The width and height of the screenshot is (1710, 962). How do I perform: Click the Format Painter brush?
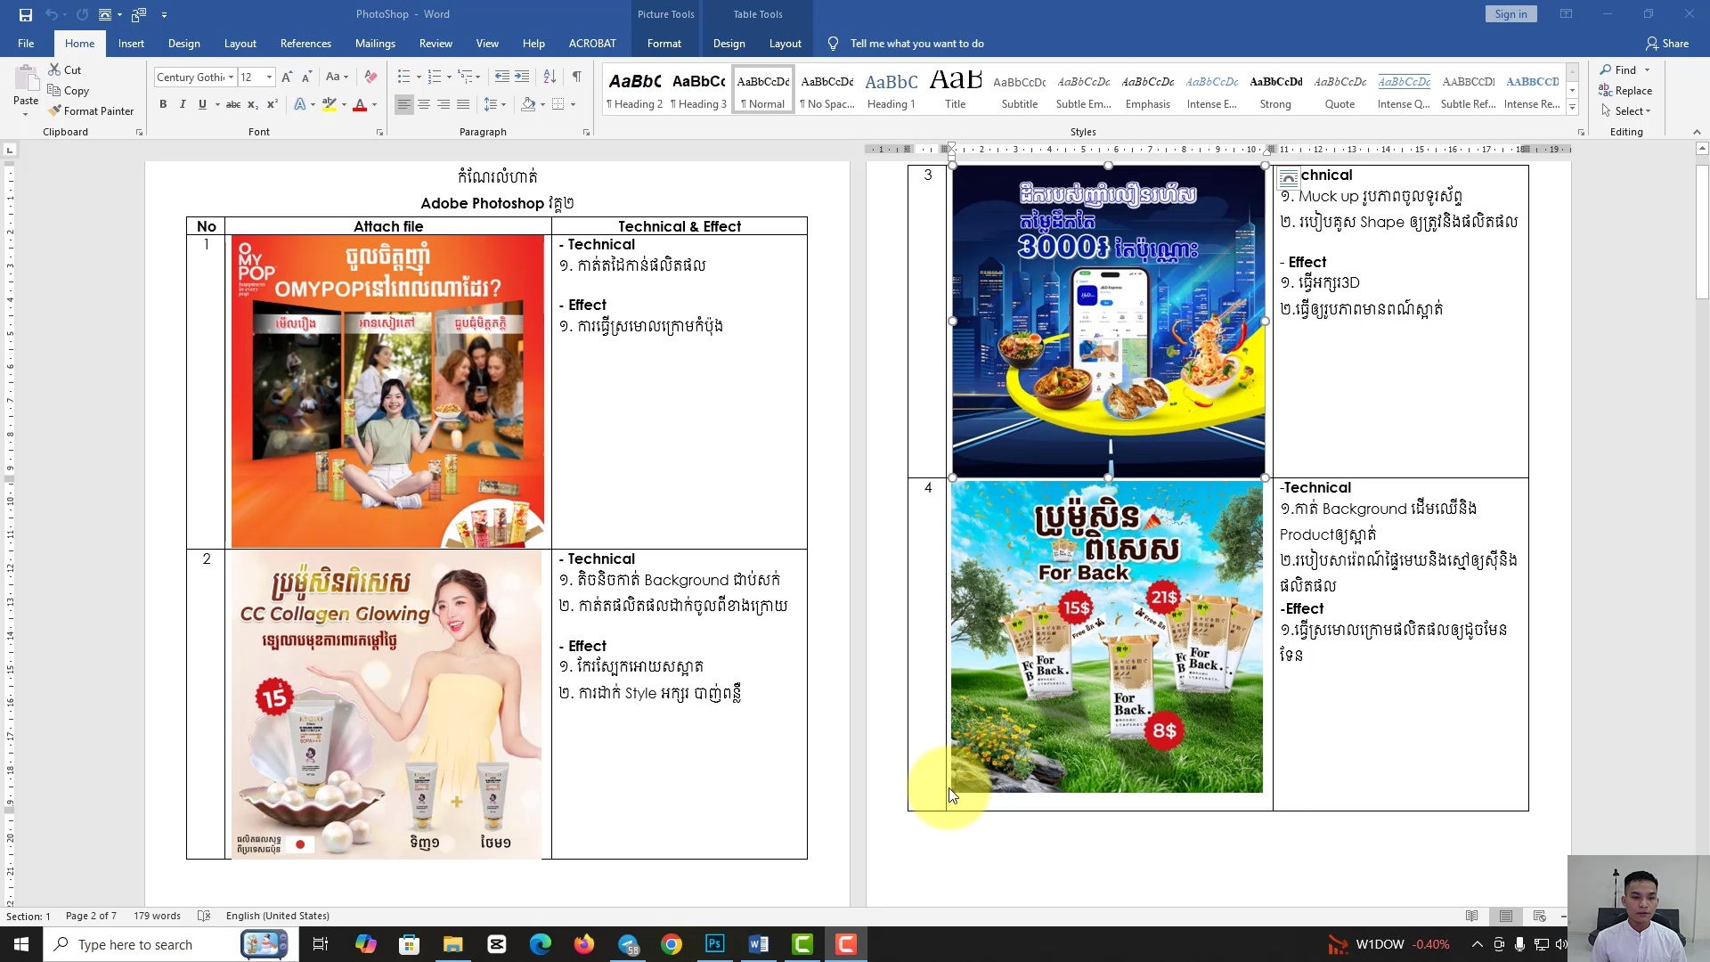92,111
